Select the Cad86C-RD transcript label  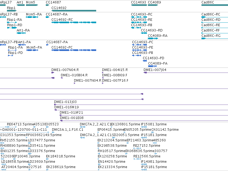211,20
